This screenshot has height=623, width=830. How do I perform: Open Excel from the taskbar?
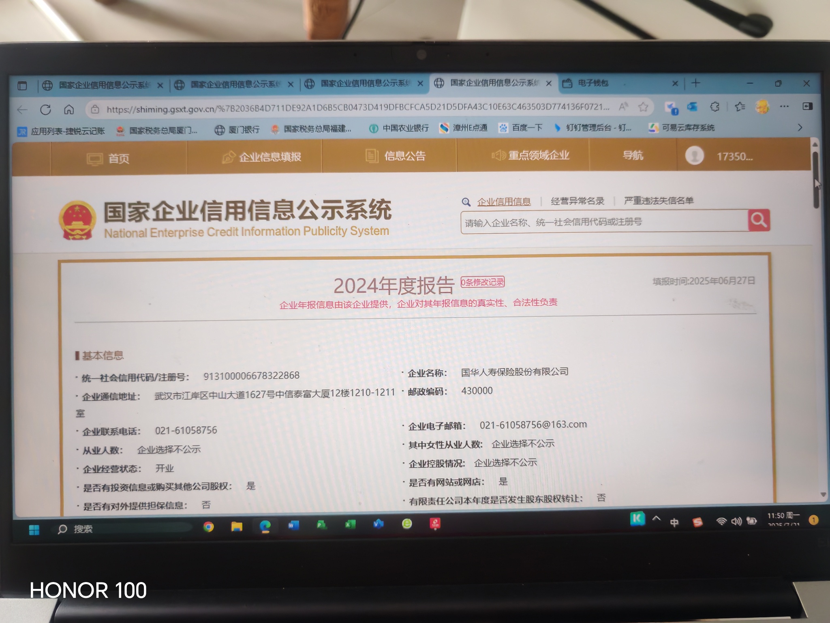tap(350, 524)
